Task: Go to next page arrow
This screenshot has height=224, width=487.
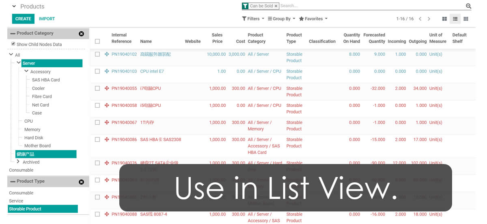Action: click(429, 19)
